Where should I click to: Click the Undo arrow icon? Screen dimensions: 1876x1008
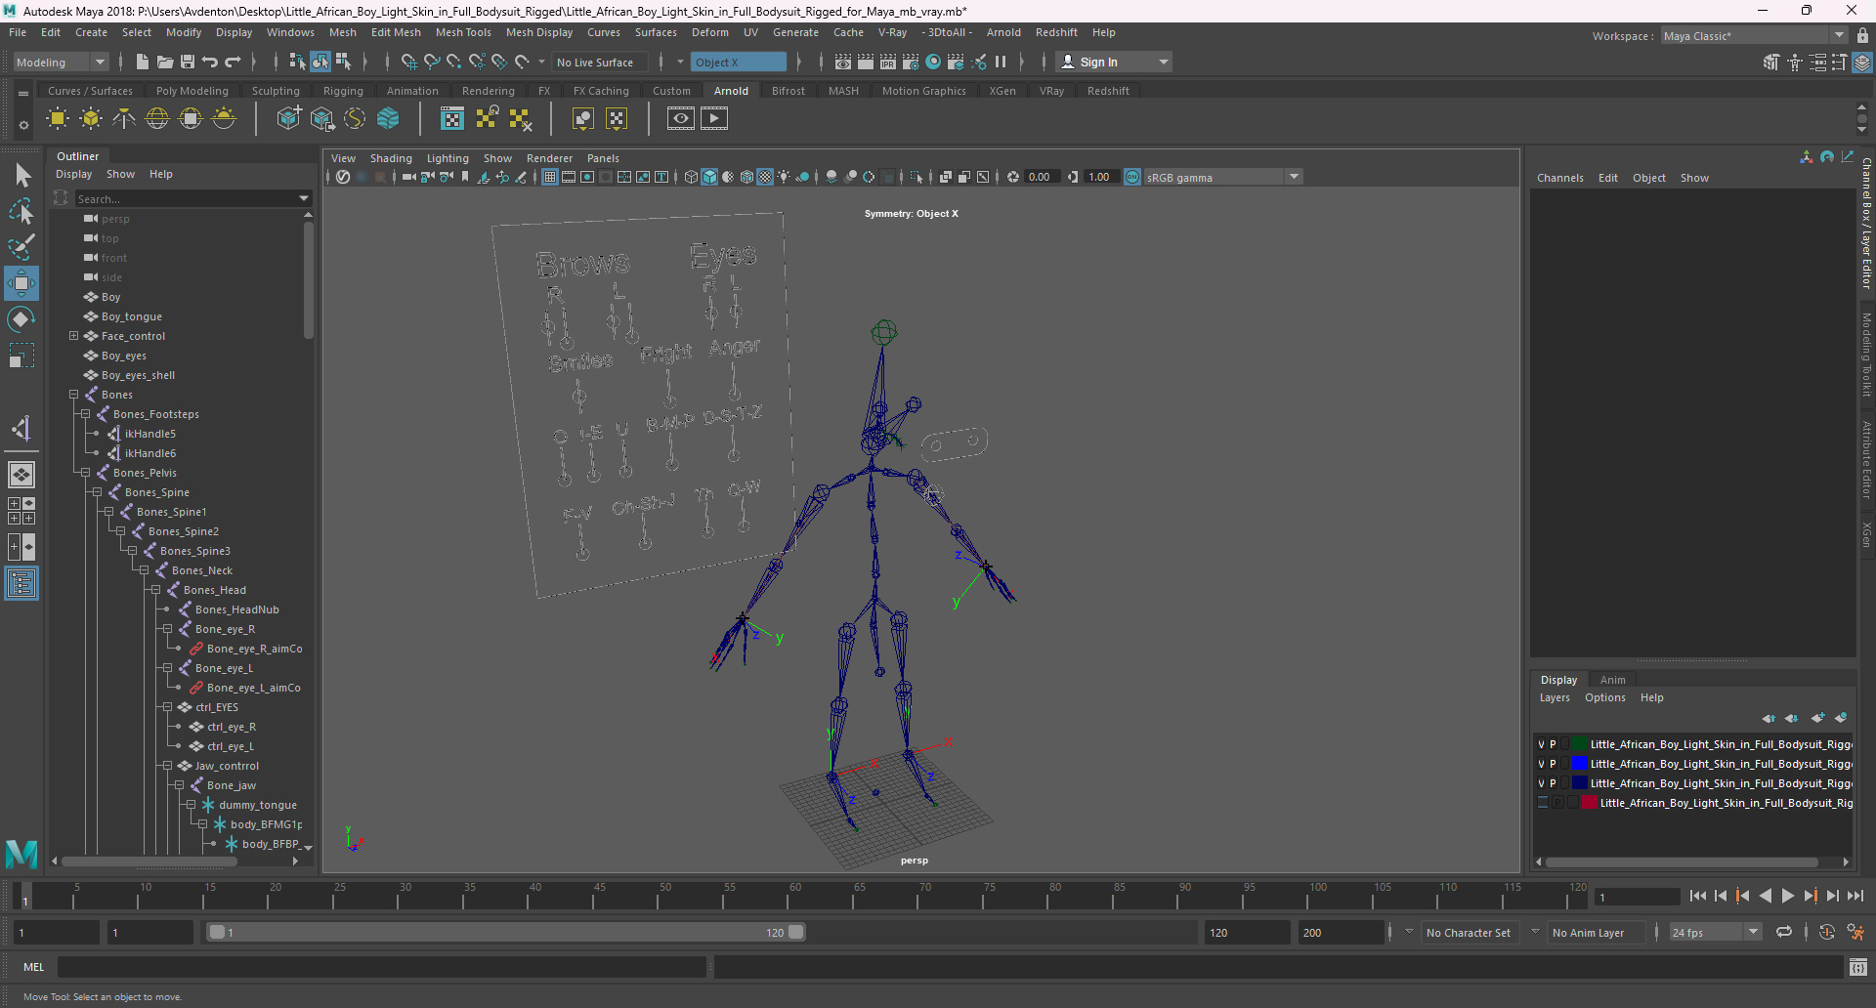click(210, 62)
